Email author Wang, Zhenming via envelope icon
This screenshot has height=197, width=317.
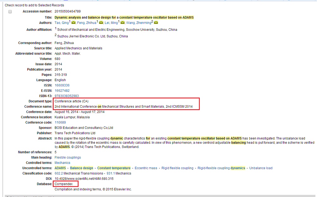coord(156,22)
